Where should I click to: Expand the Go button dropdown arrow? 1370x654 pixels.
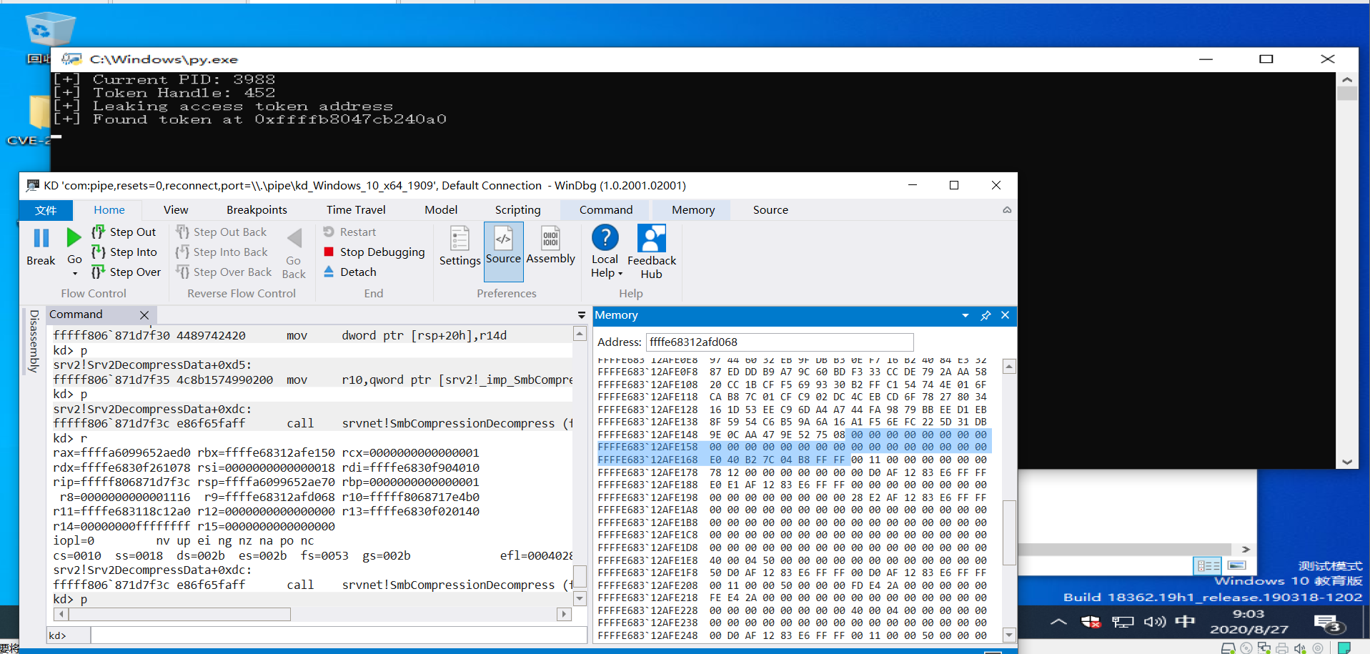pos(75,274)
